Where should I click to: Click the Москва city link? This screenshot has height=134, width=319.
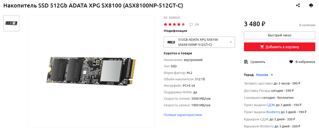pos(262,75)
